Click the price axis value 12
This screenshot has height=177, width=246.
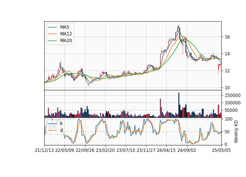(227, 71)
